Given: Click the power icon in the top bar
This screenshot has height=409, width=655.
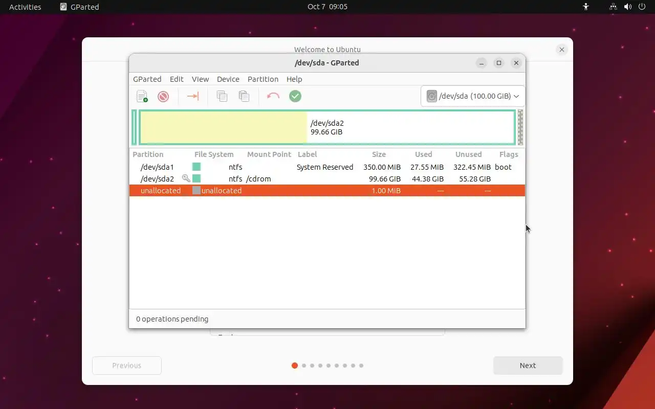Looking at the screenshot, I should [642, 7].
